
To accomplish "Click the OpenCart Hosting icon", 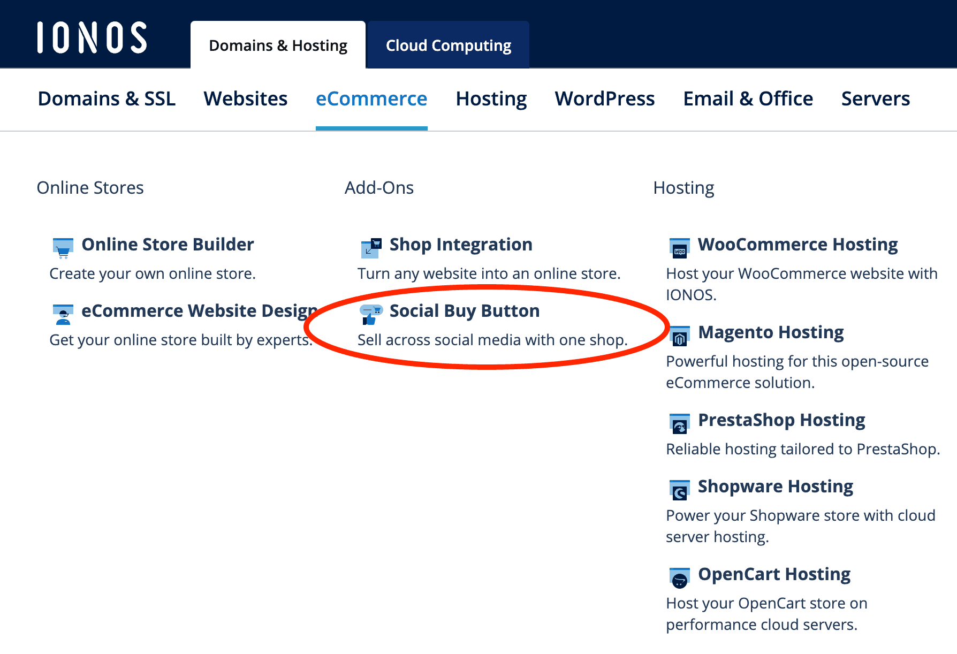I will pyautogui.click(x=679, y=577).
